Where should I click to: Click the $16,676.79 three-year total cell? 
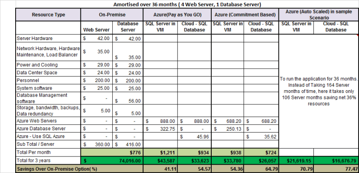pos(336,161)
